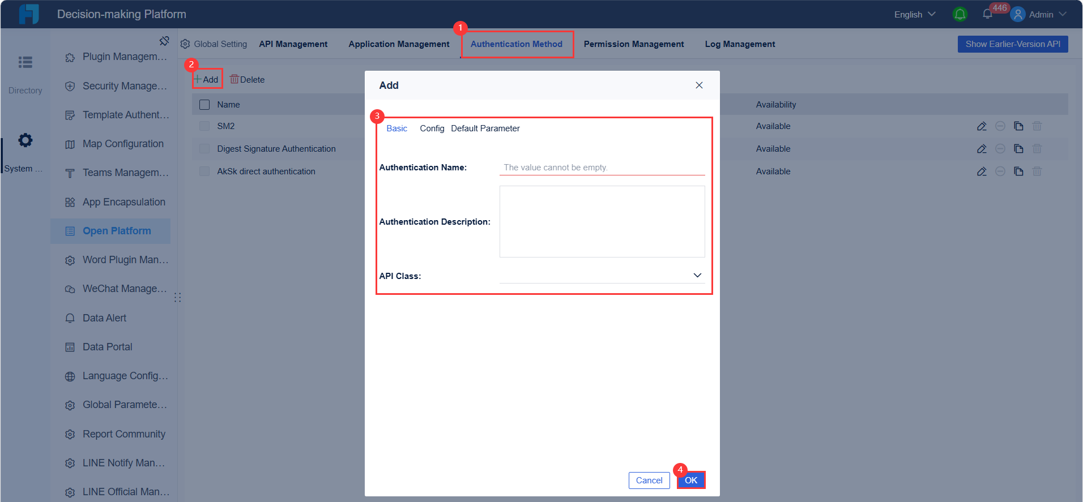The width and height of the screenshot is (1083, 502).
Task: Check the AkSk direct authentication checkbox
Action: point(204,171)
